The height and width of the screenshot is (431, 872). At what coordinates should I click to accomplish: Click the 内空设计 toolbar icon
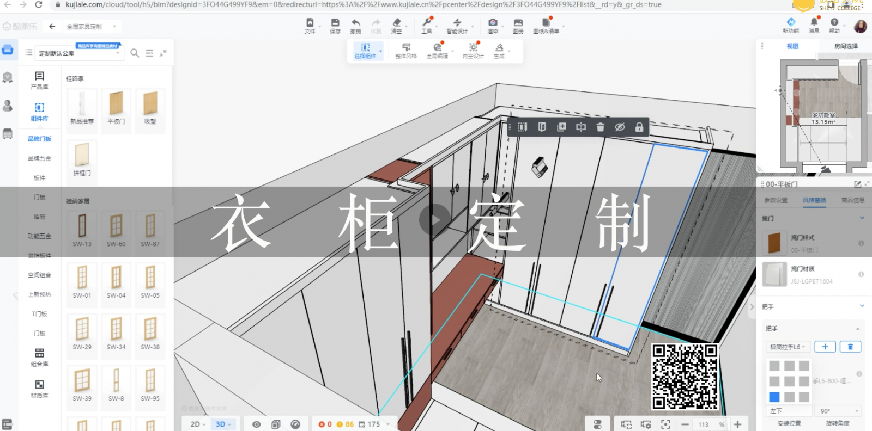(x=473, y=48)
